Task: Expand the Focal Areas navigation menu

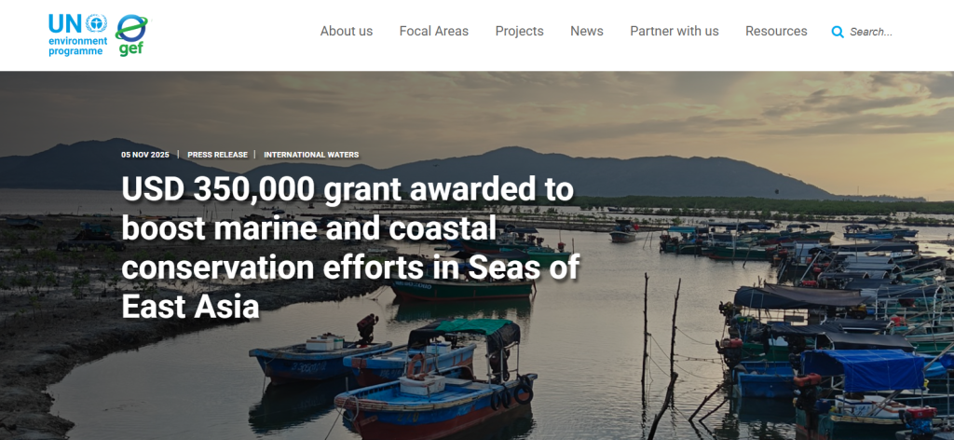Action: 434,31
